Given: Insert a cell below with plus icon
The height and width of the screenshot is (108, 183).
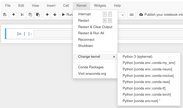Looking at the screenshot, I should [14, 15].
